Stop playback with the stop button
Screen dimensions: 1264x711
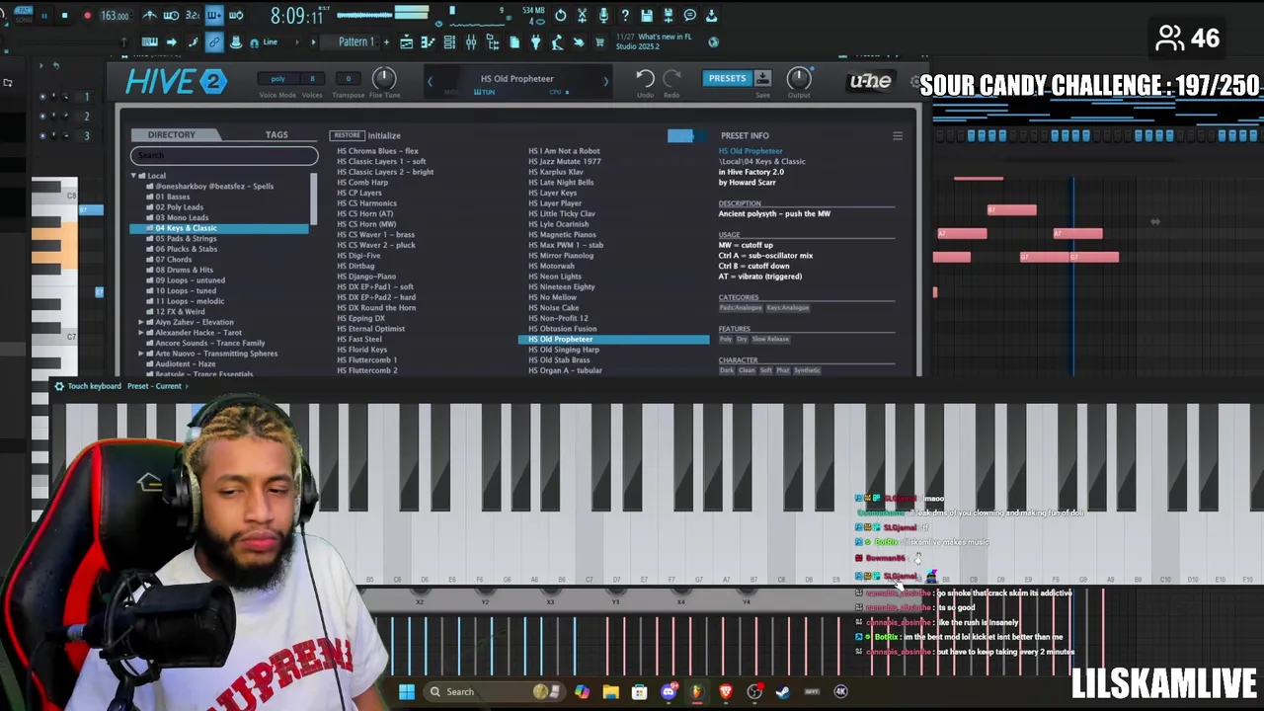pyautogui.click(x=64, y=16)
